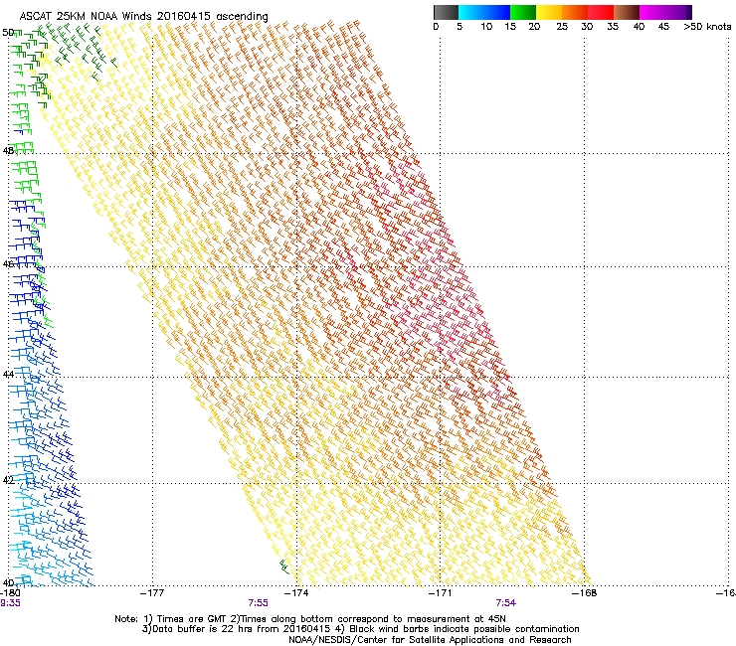Click the brown 35-40 knots color band
Viewport: 736px width, 646px height.
[627, 12]
